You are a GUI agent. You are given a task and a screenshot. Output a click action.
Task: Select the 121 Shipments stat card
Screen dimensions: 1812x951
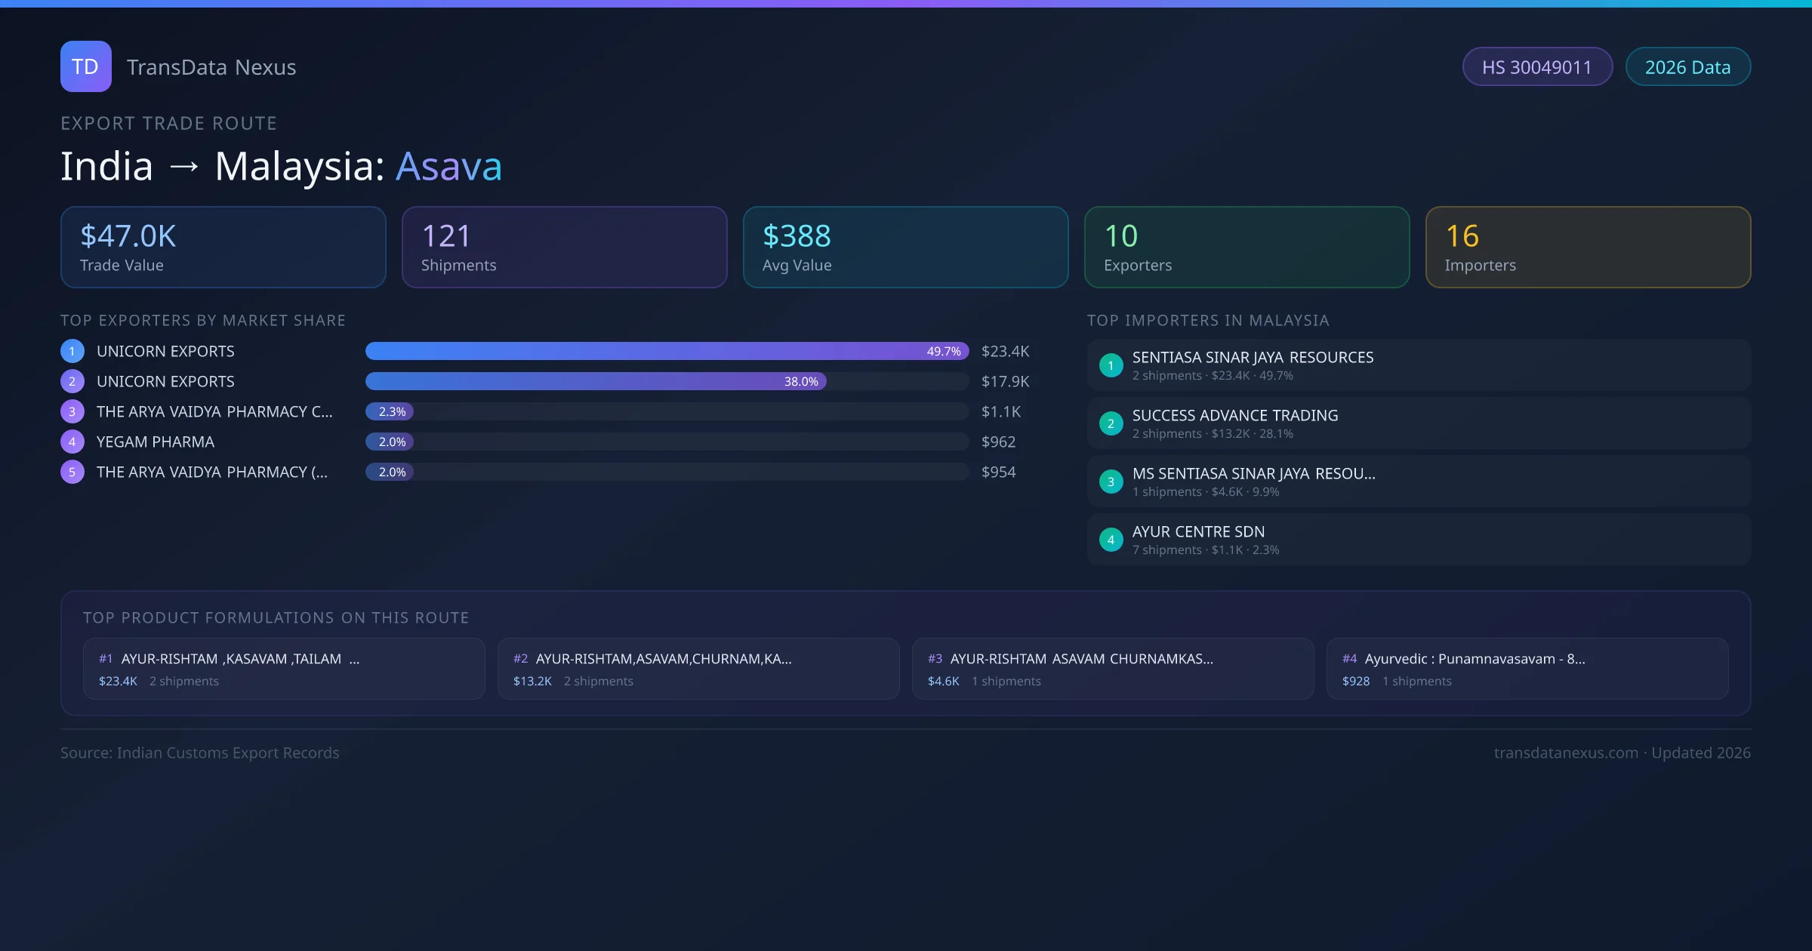coord(564,247)
